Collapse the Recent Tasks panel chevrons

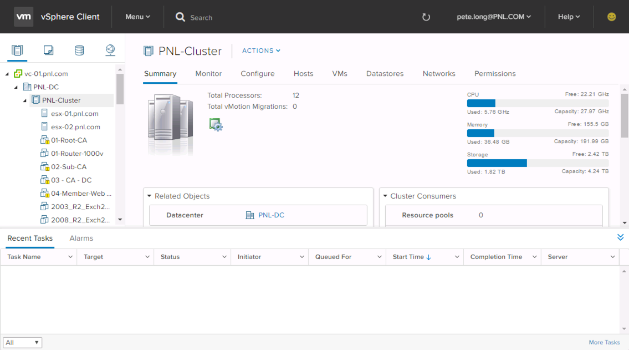[620, 237]
